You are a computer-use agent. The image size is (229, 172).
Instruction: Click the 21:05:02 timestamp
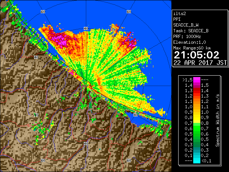coord(196,55)
